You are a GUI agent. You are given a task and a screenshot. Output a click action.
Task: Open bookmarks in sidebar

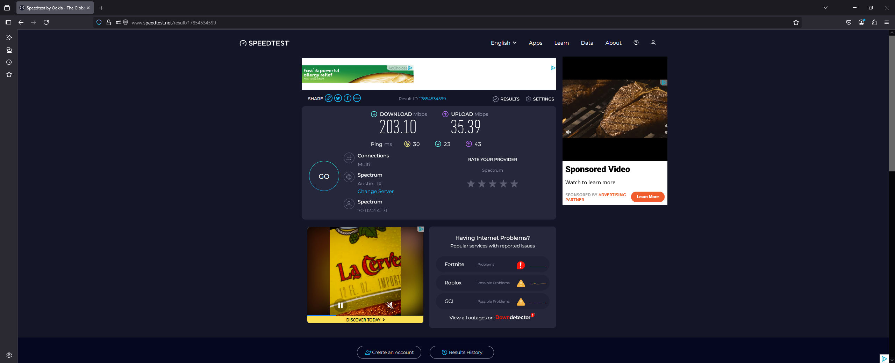point(9,74)
